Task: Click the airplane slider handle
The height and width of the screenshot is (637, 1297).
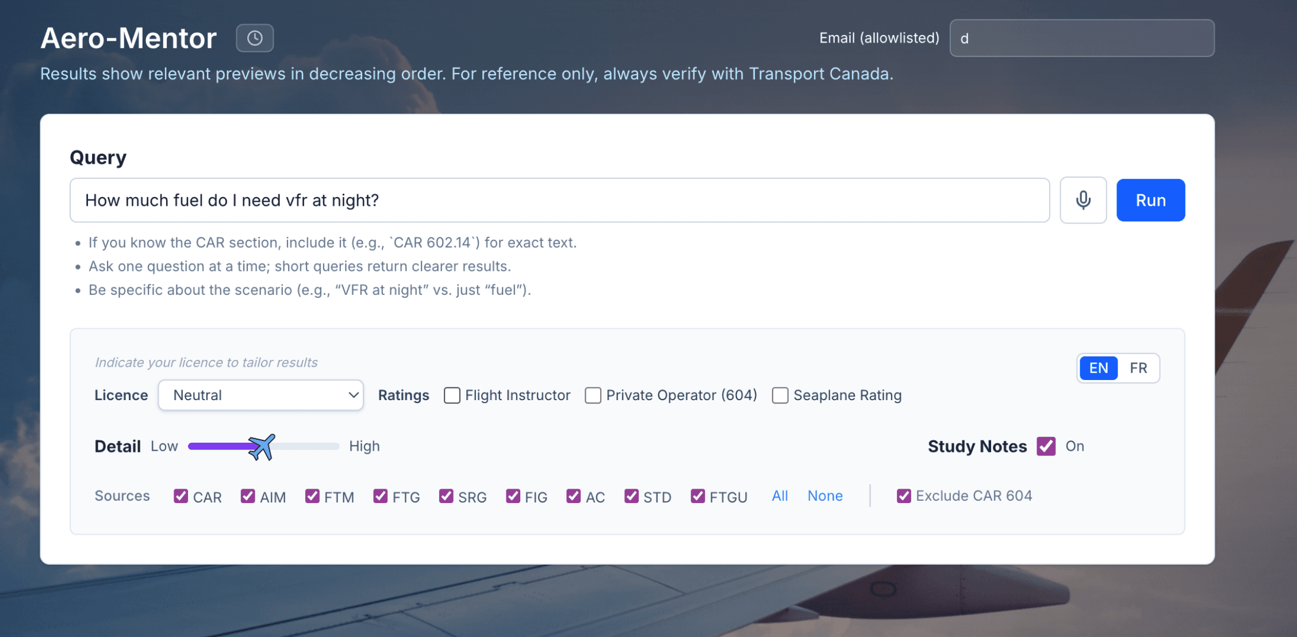Action: (262, 447)
